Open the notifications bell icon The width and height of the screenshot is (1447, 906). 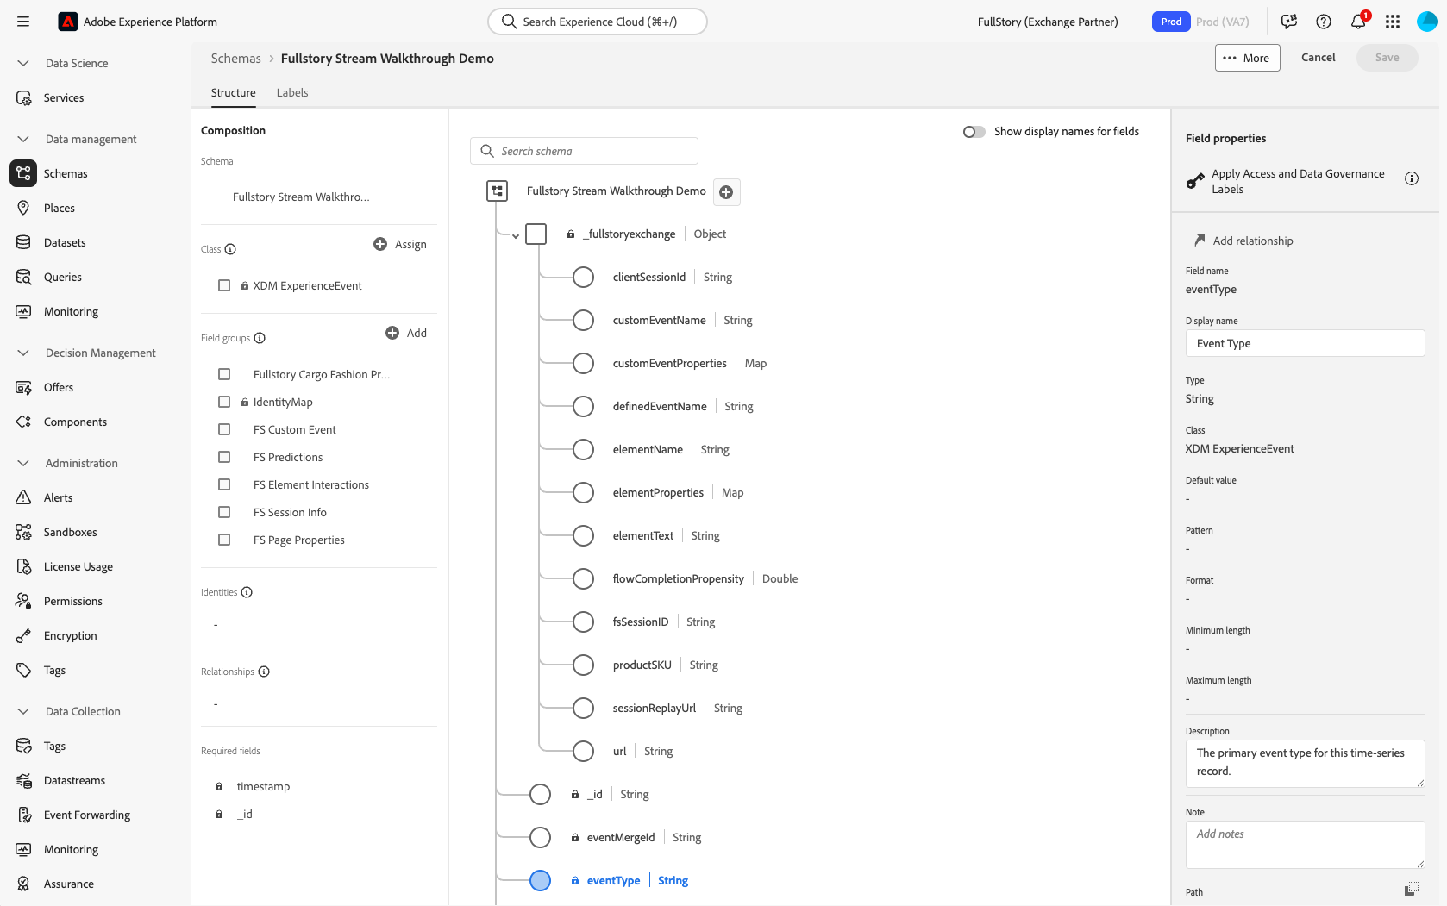click(1358, 22)
